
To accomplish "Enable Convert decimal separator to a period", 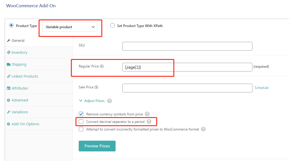I will (x=81, y=121).
